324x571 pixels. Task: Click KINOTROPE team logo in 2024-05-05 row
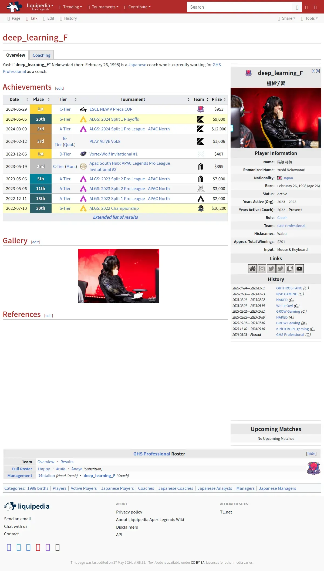[201, 119]
